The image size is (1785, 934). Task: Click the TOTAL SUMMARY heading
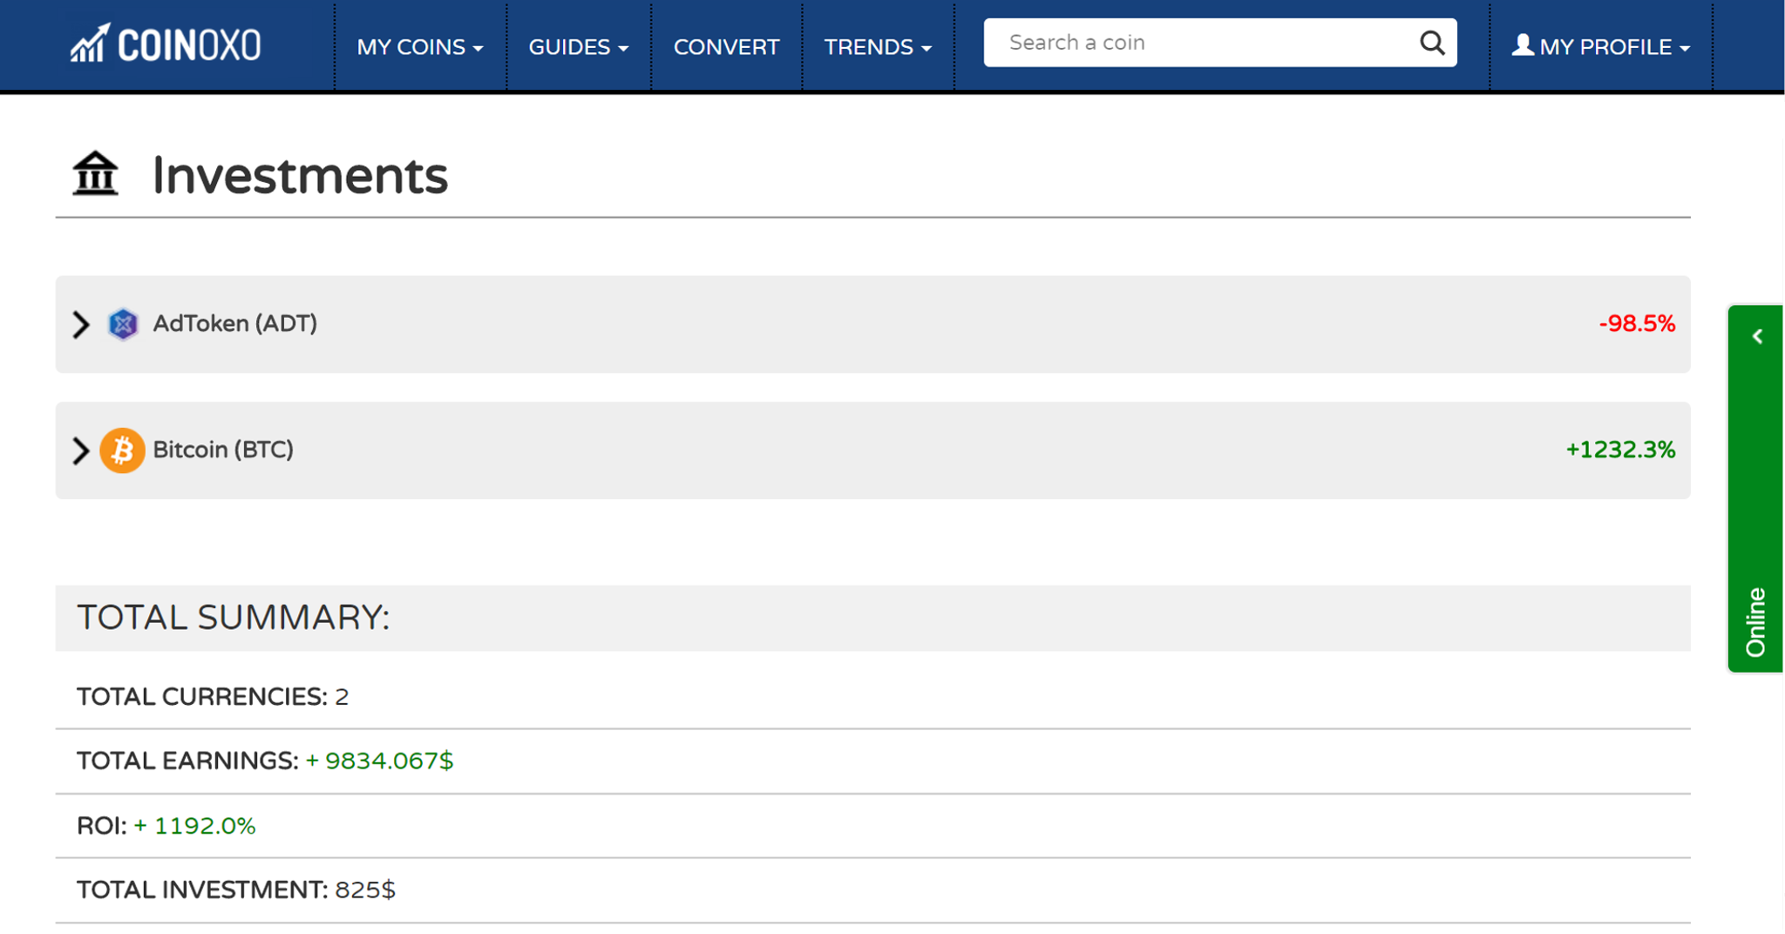click(233, 617)
